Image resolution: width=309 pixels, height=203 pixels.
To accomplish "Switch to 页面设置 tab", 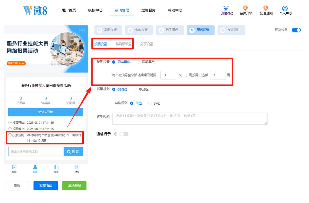I will point(139,30).
